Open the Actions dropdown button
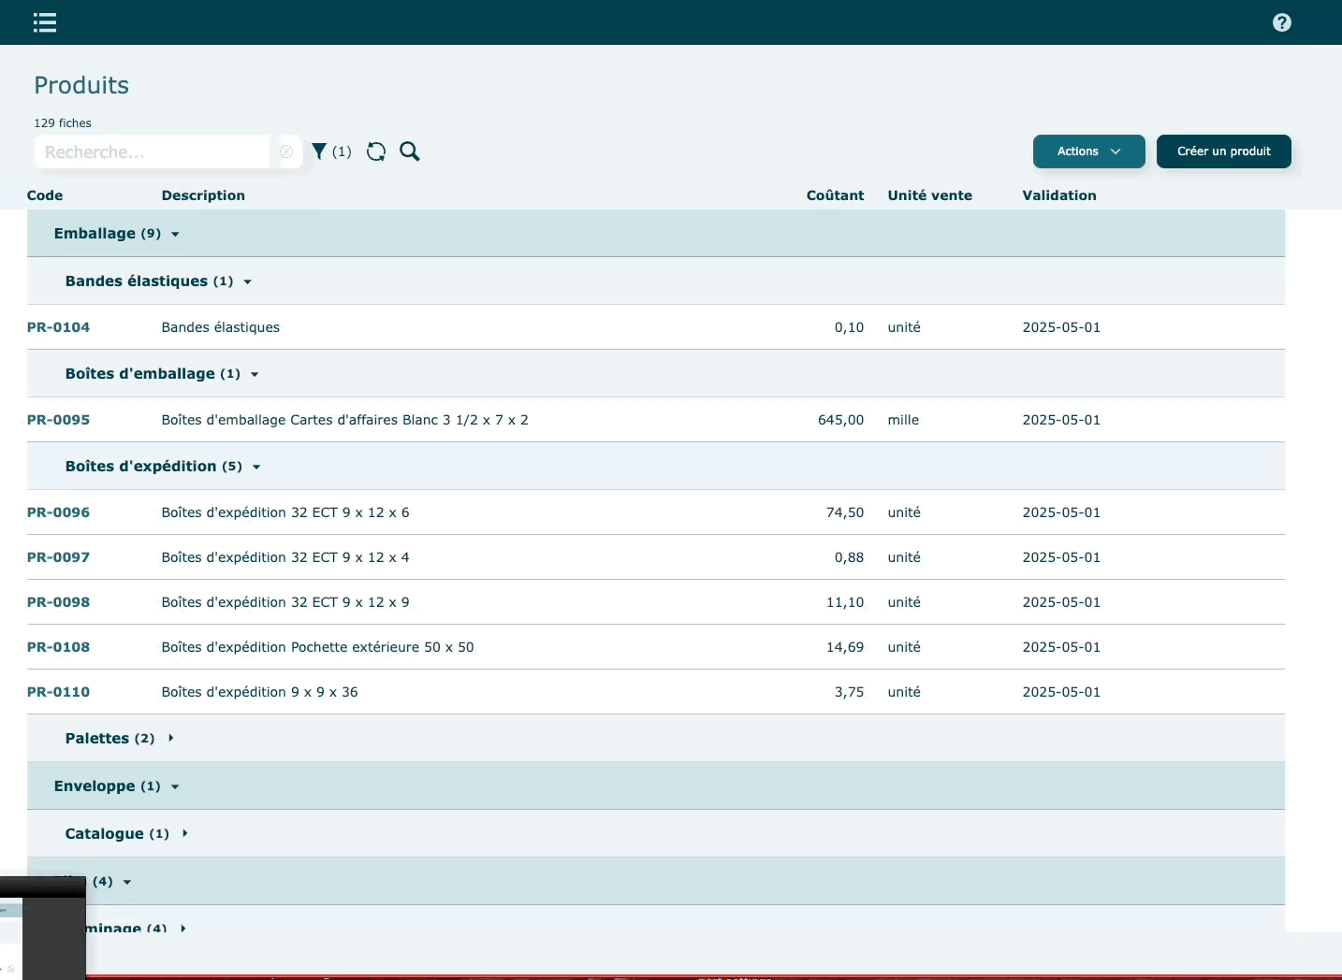Image resolution: width=1342 pixels, height=980 pixels. tap(1088, 151)
